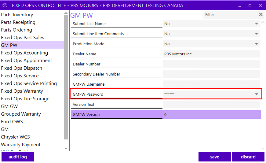This screenshot has width=266, height=163.
Task: Open the audit log
Action: [18, 157]
